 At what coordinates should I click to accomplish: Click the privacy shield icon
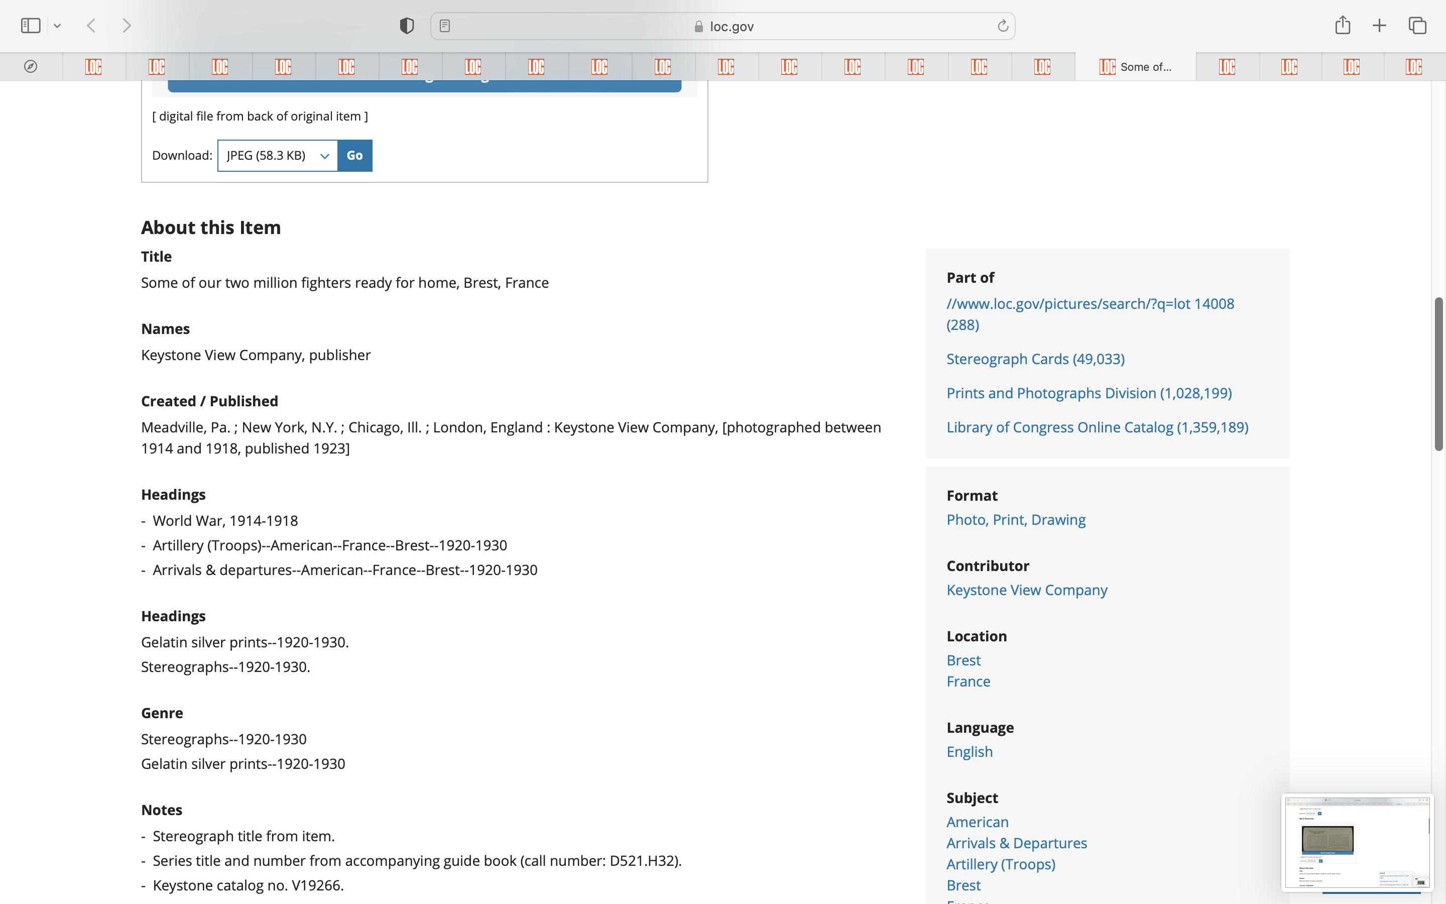406,26
